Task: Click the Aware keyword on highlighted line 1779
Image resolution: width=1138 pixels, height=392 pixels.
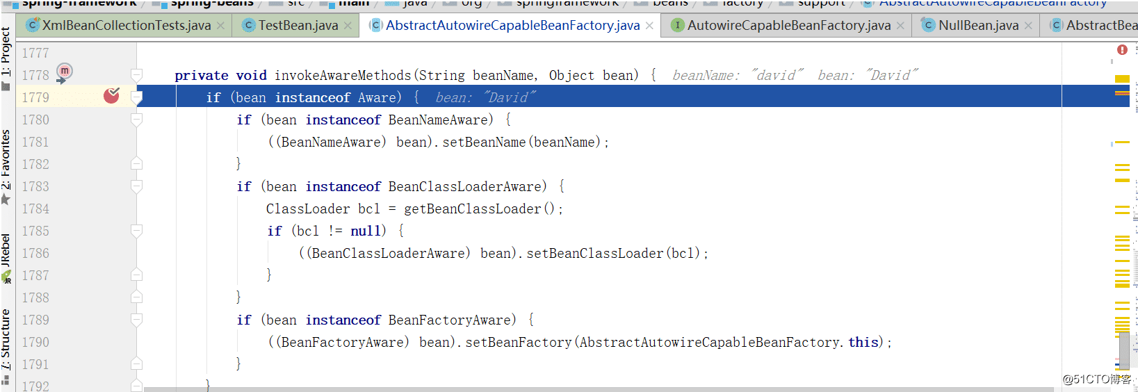Action: [x=376, y=97]
